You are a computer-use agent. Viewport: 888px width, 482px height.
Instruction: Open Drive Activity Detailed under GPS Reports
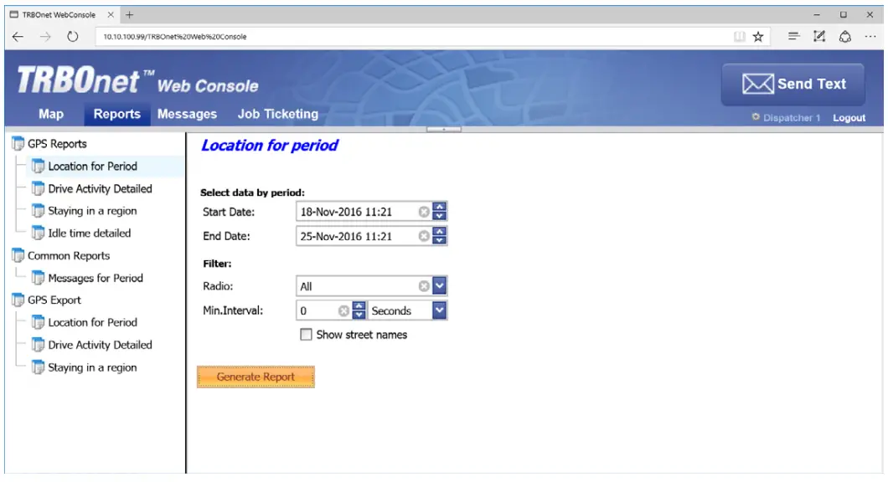[x=100, y=188]
